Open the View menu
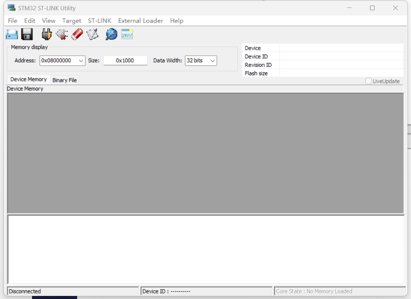This screenshot has height=299, width=411. 49,21
